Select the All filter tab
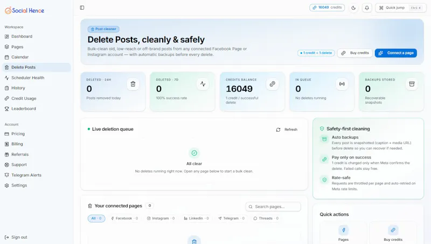The height and width of the screenshot is (244, 431). [96, 218]
